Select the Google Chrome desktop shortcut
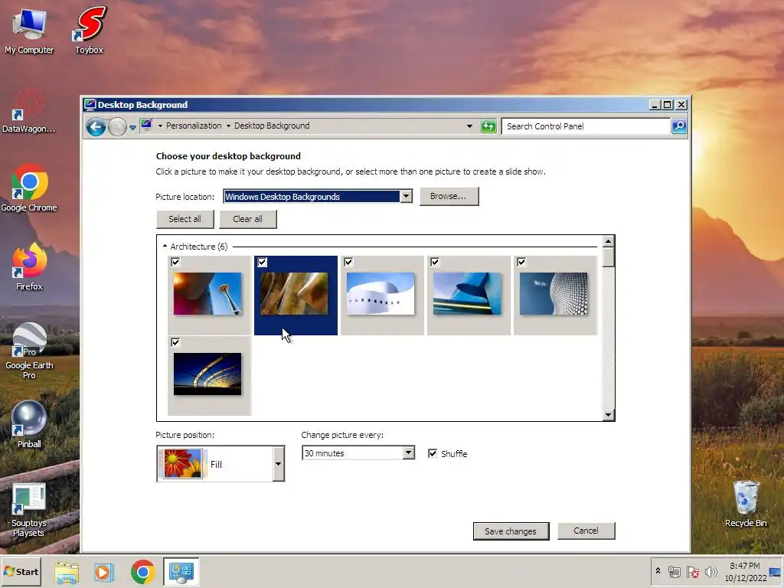This screenshot has height=588, width=784. point(29,188)
